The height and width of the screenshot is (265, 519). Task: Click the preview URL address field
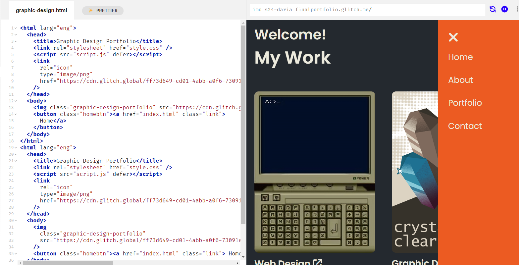tap(368, 10)
